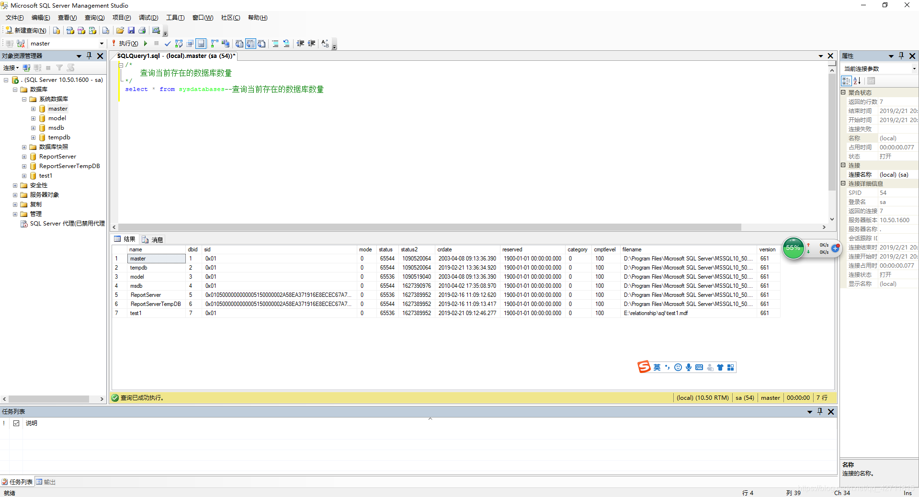Toggle Include Actual Execution Plan

point(215,44)
